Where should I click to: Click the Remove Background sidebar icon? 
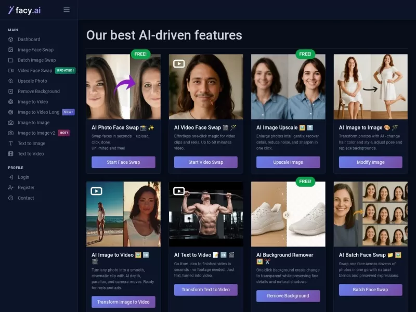(x=10, y=92)
